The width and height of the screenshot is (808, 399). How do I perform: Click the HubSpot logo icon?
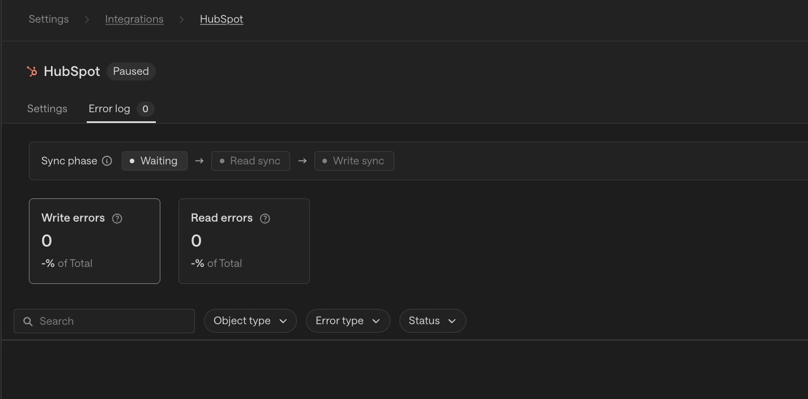[32, 71]
